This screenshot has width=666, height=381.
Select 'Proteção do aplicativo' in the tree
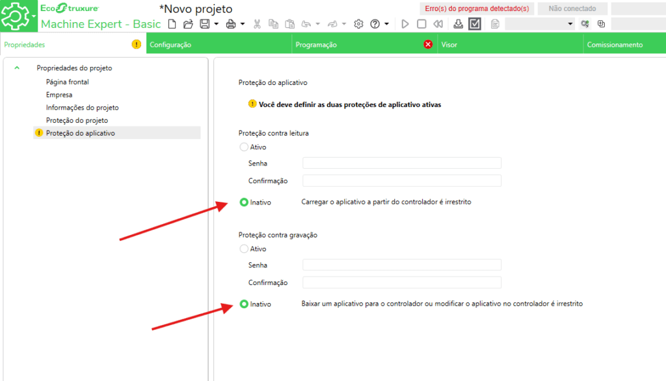pyautogui.click(x=117, y=133)
